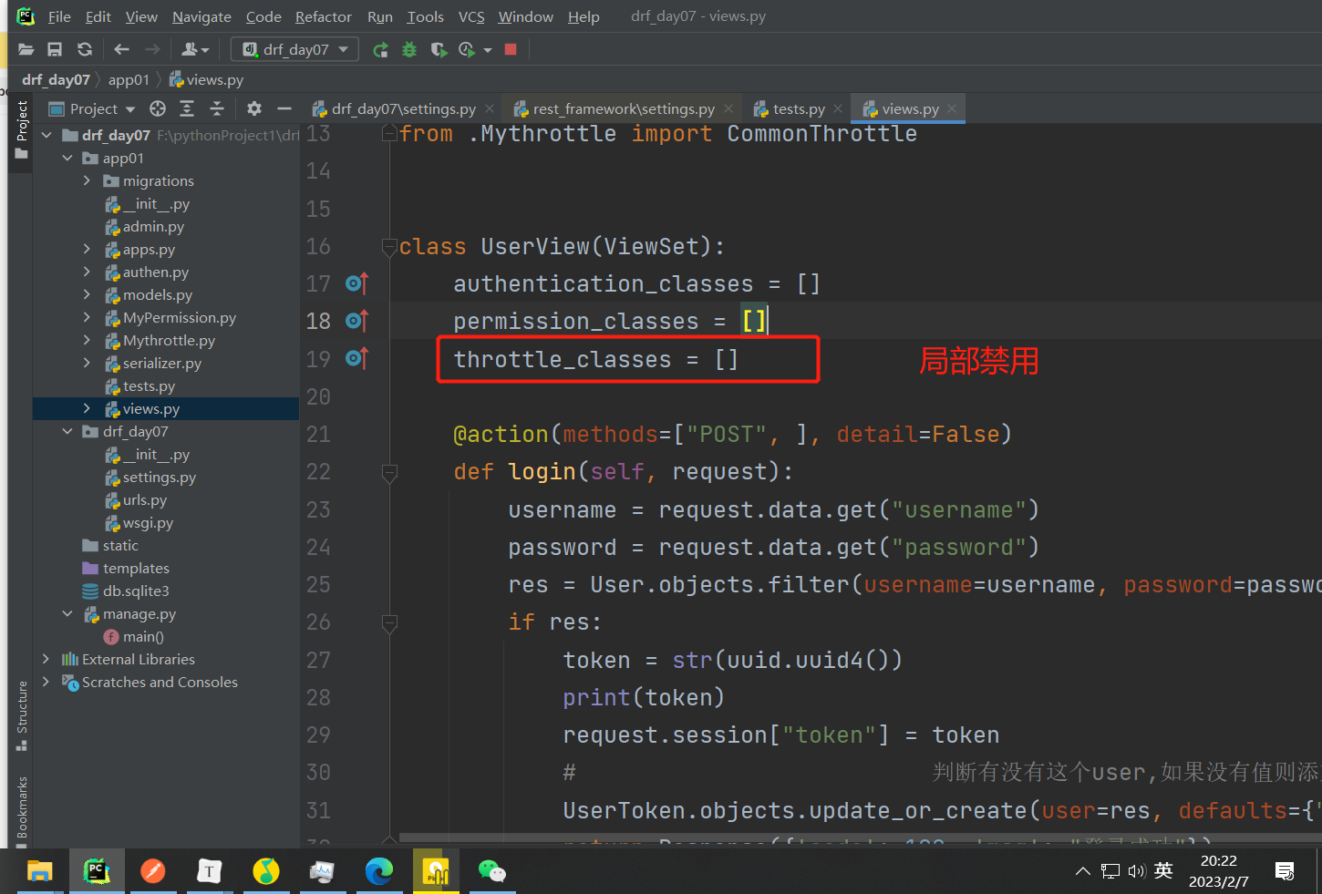This screenshot has width=1322, height=894.
Task: Show hidden system tray icons
Action: (1082, 871)
